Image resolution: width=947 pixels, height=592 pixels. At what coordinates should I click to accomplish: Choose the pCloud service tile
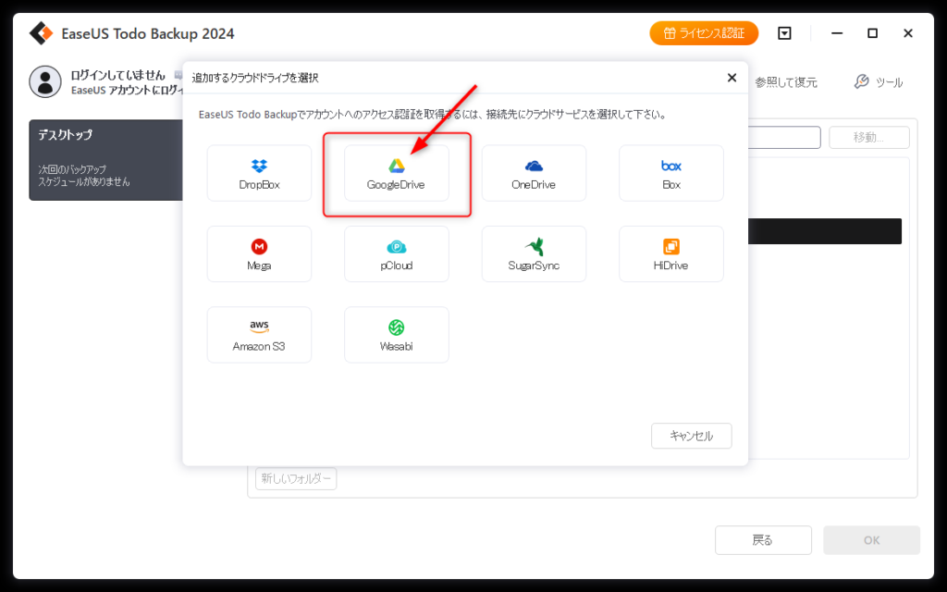pyautogui.click(x=396, y=253)
